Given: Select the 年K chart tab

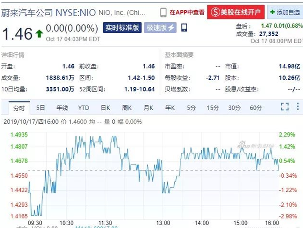Looking at the screenshot, I should coord(170,108).
